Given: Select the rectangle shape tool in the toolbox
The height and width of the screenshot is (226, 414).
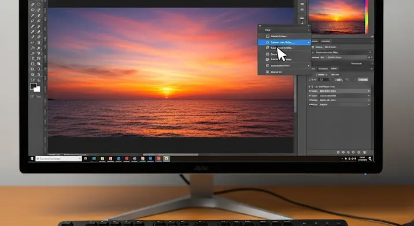Looking at the screenshot, I should 33,64.
